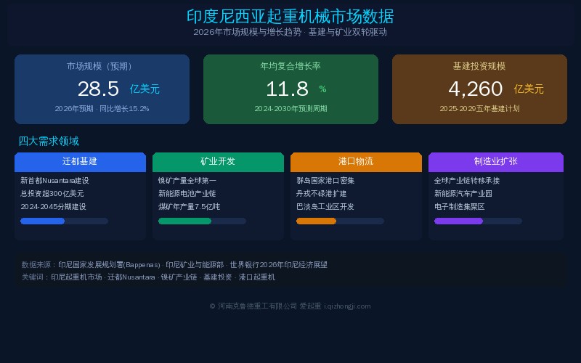
Task: Click the green progress bar under 矿业开发
Action: tap(202, 221)
